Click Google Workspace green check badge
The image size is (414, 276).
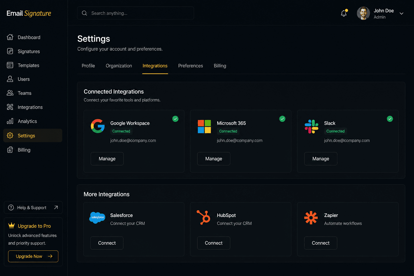[175, 119]
